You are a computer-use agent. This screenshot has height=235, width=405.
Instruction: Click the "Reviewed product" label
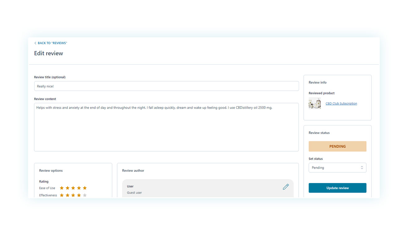[x=322, y=93]
